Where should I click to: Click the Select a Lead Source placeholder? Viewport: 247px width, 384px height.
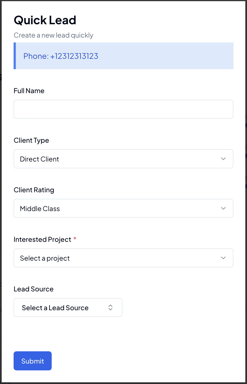click(x=55, y=307)
